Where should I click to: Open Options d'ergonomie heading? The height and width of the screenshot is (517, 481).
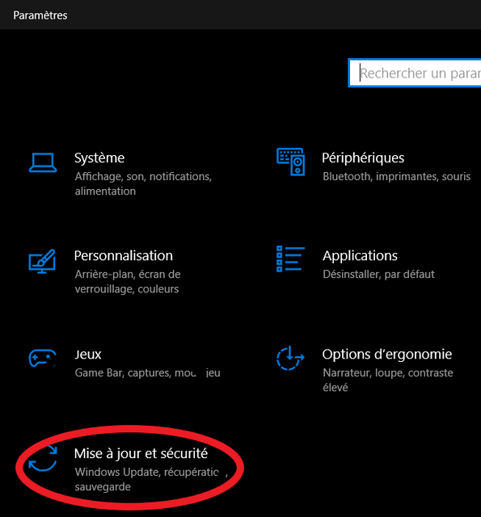[x=387, y=355]
